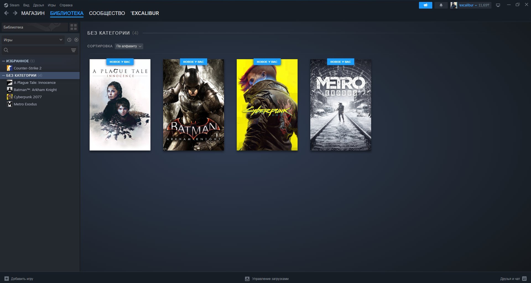Collapse the БЕЗ КАТЕГОРИИ sidebar category

pyautogui.click(x=4, y=75)
